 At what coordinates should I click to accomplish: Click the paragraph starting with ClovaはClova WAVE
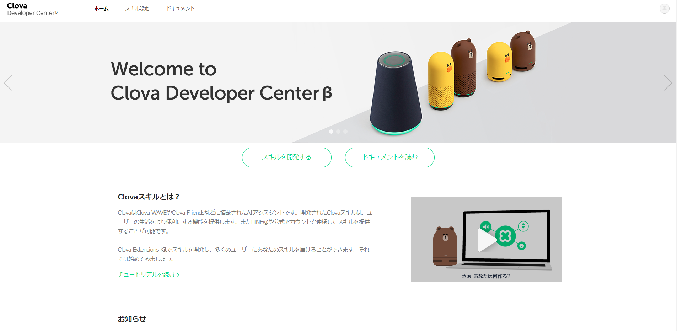pos(245,222)
